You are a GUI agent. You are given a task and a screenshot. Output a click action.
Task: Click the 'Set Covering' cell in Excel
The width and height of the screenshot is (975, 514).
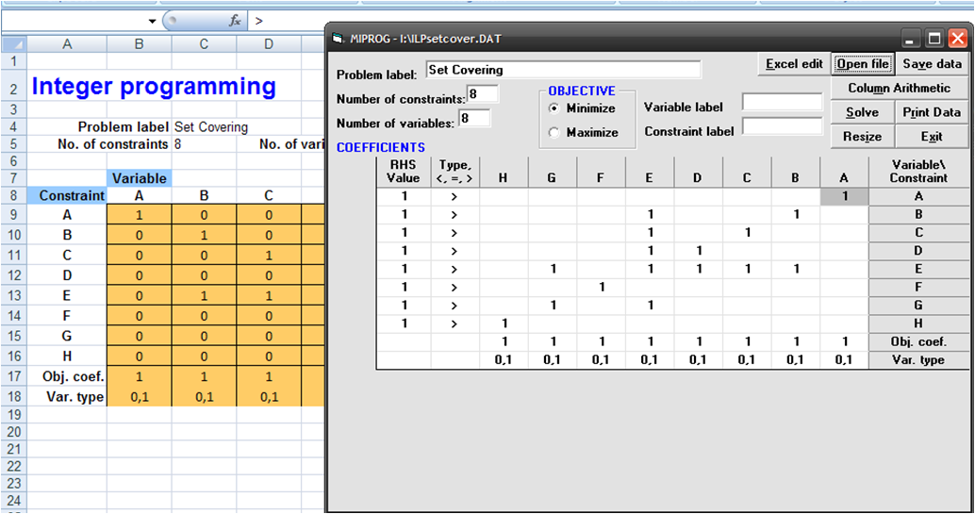coord(211,127)
